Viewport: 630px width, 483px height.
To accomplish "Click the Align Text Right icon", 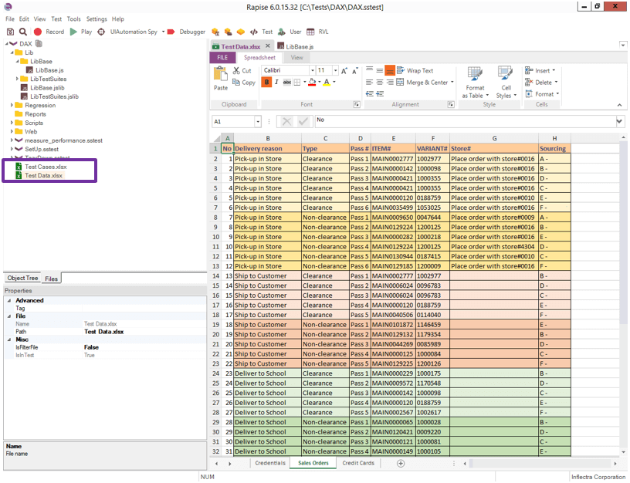I will [390, 82].
